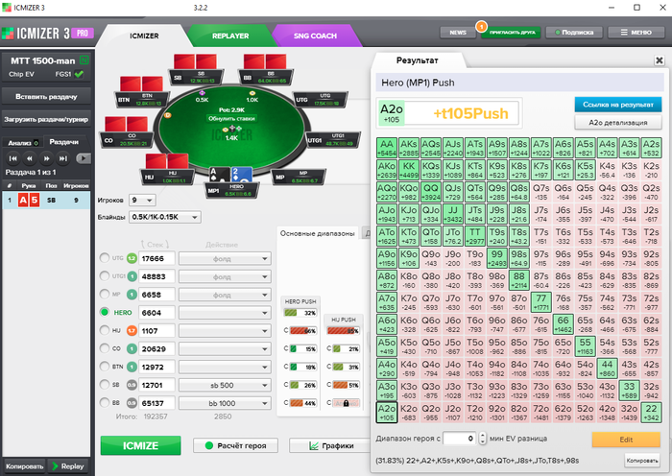Select UTG radio button
This screenshot has height=476, width=672.
pyautogui.click(x=104, y=258)
